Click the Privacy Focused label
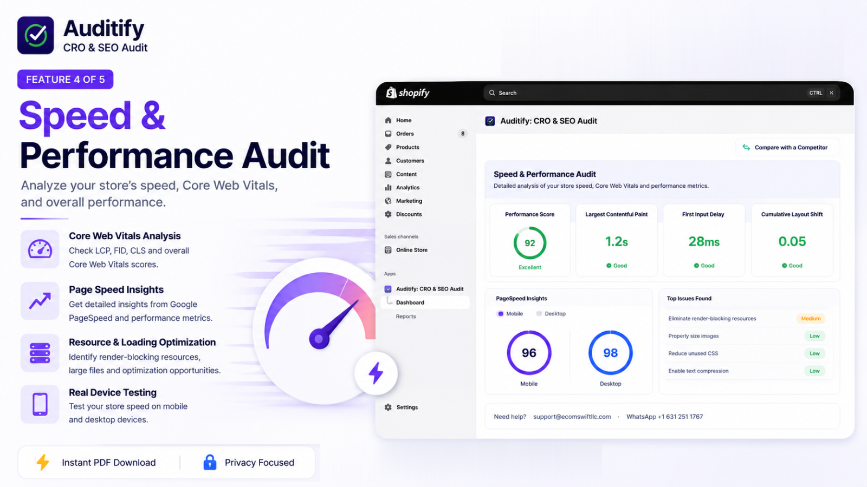Screen dimensions: 867x487 point(260,463)
